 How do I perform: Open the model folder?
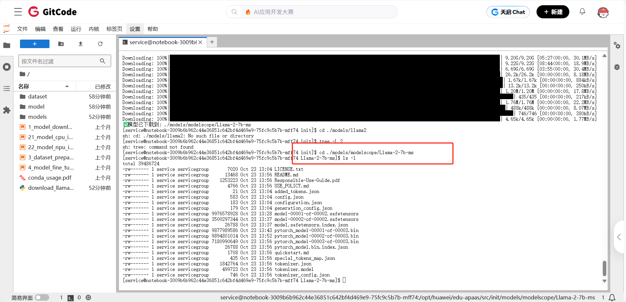[x=65, y=107]
